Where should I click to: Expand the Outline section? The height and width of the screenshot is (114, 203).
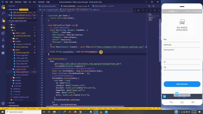tap(11, 103)
